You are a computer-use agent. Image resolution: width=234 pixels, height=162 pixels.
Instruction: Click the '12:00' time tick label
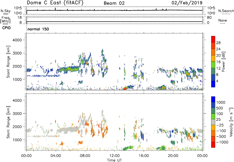tap(114, 156)
